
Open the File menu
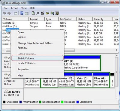point(6,8)
